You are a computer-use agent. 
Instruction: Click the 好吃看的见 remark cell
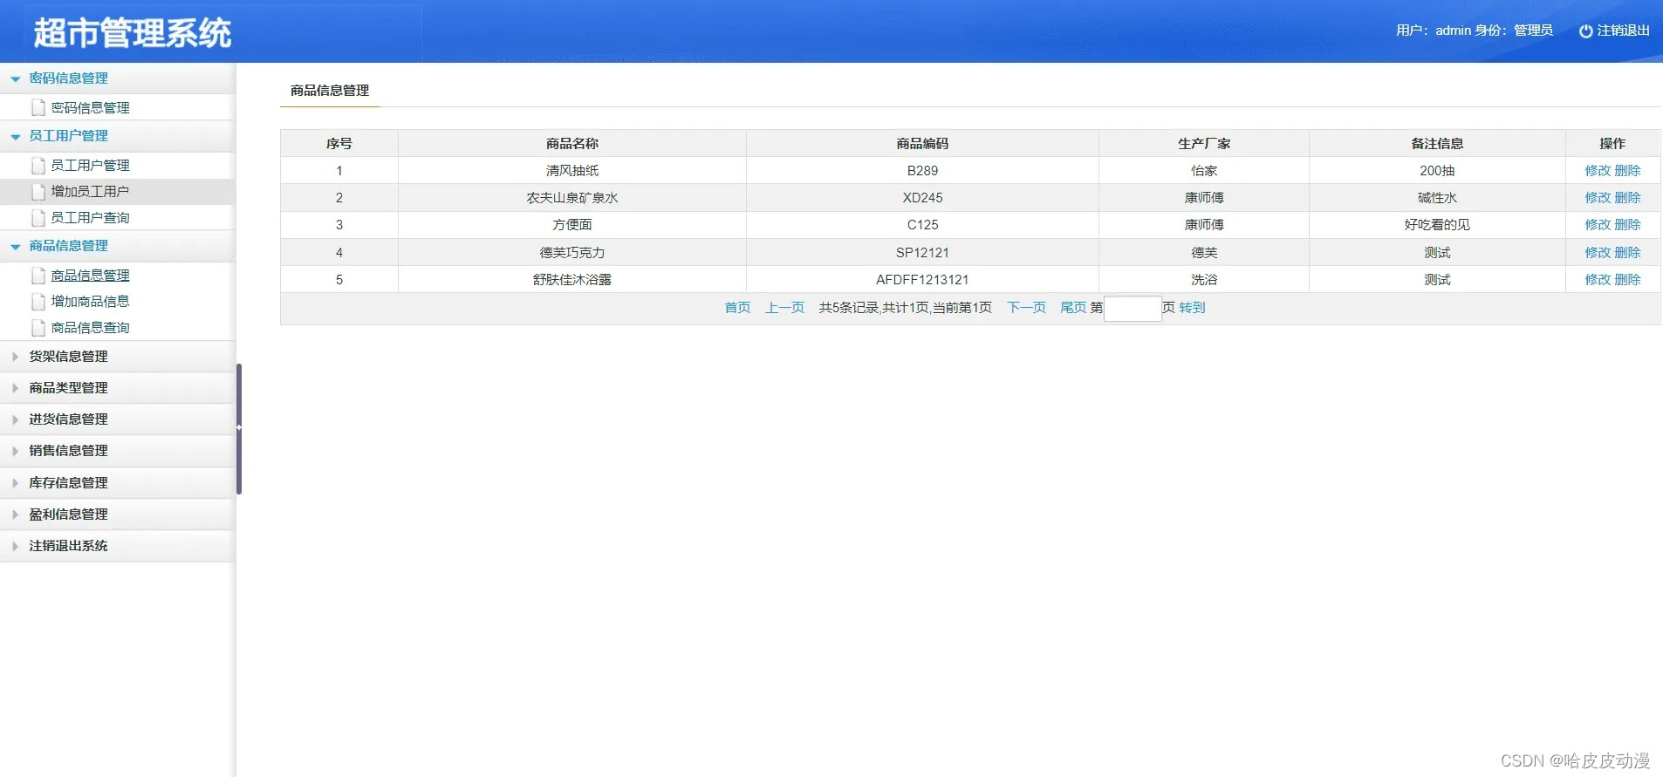coord(1437,224)
